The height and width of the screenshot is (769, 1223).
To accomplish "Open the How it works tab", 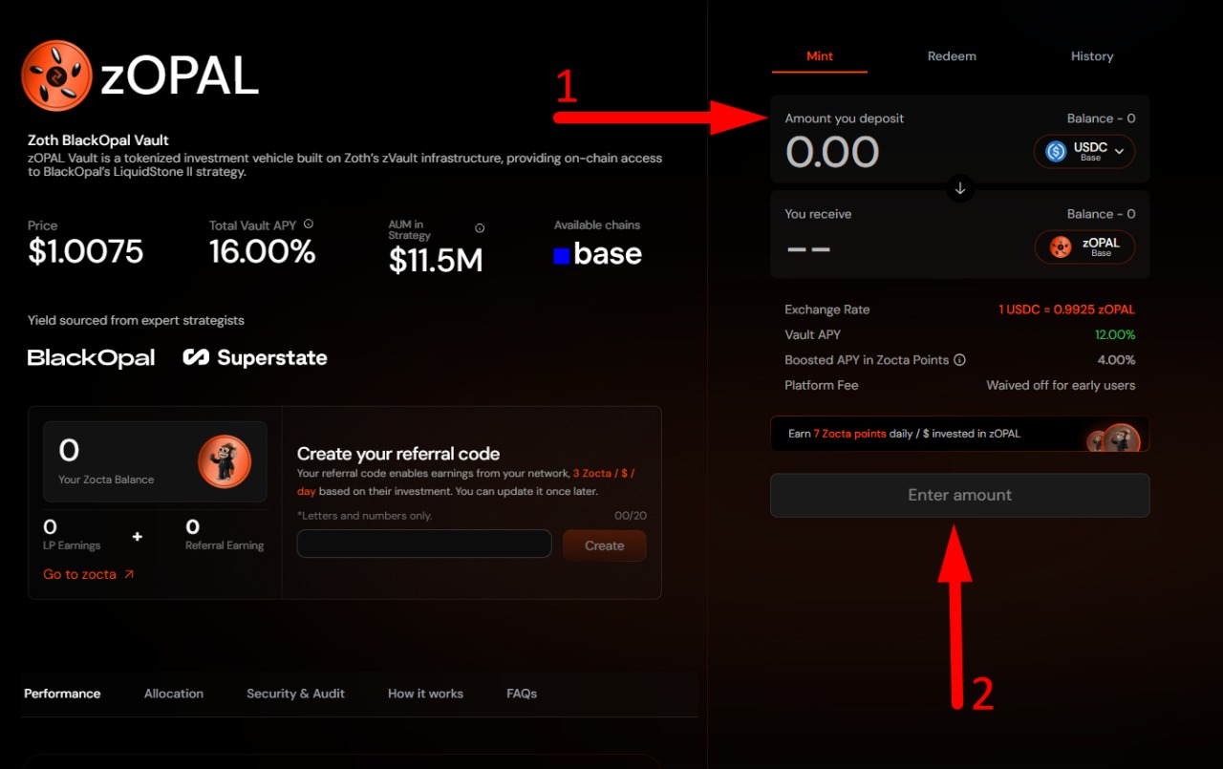I will (425, 694).
